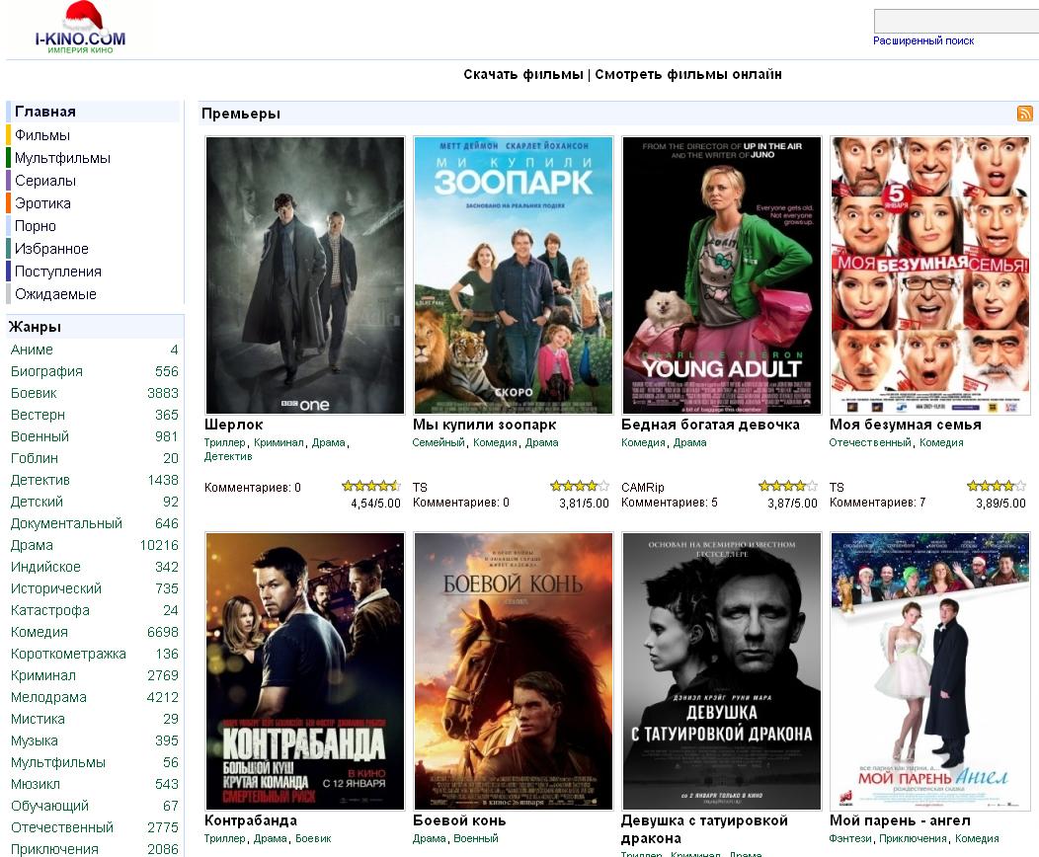Select the Биография genre
Screen dimensions: 1039x857
(46, 371)
